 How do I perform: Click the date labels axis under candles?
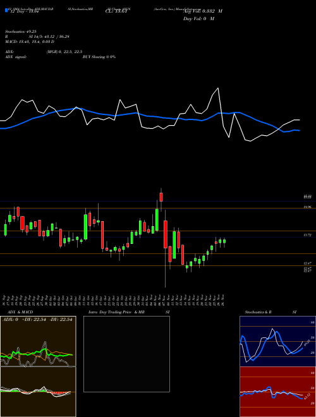coord(114,300)
